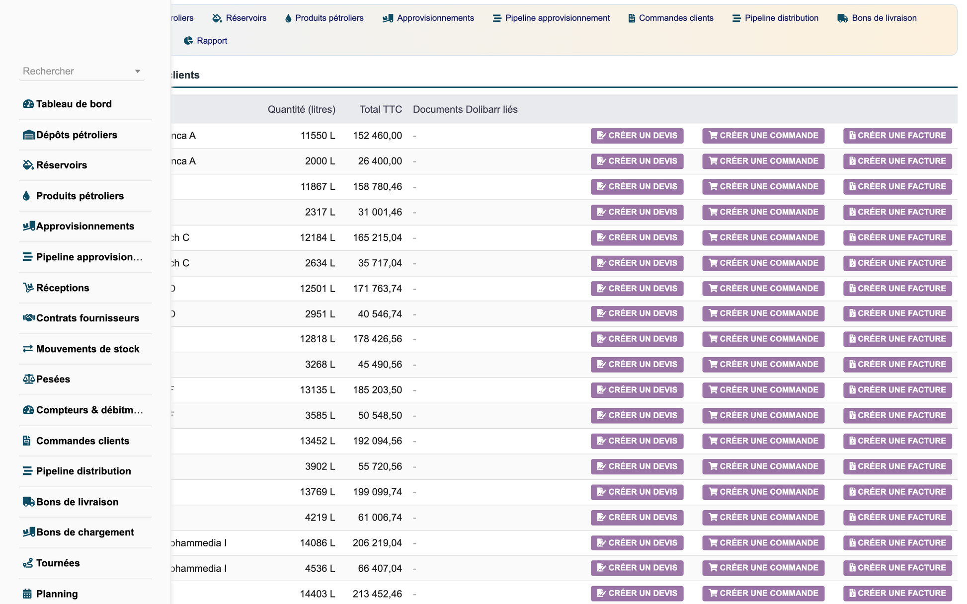This screenshot has width=967, height=604.
Task: Click the Mouvements de stock arrows icon
Action: [27, 349]
